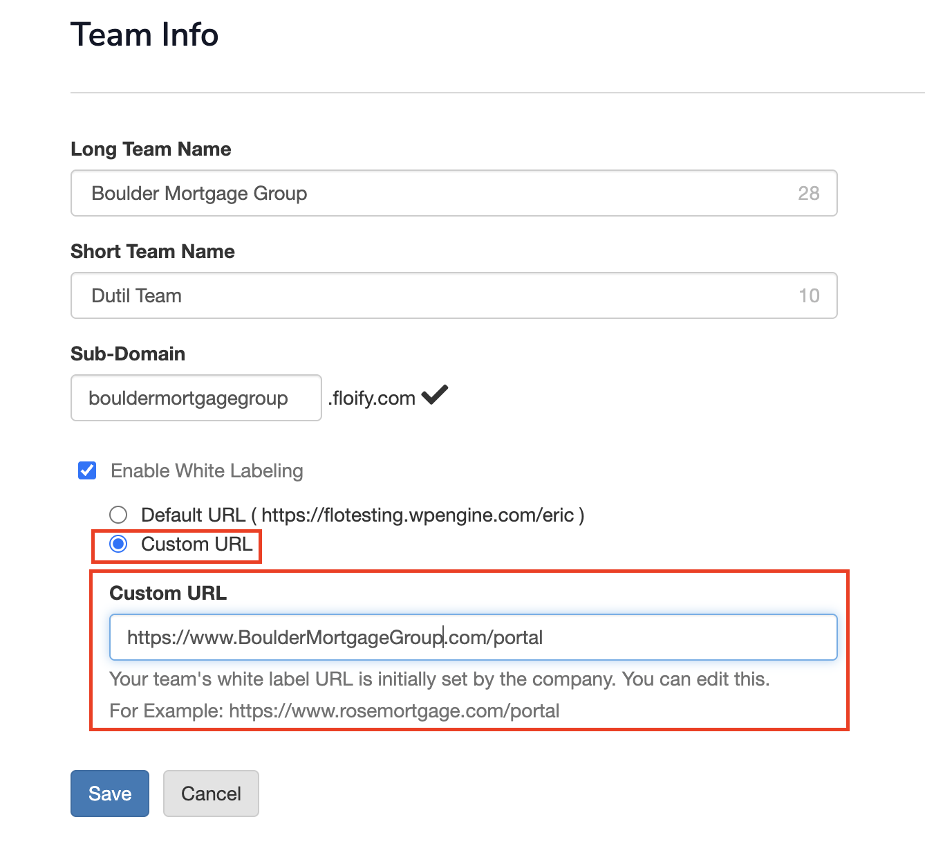Click the "Short Team Name" field label
925x844 pixels.
(x=153, y=252)
